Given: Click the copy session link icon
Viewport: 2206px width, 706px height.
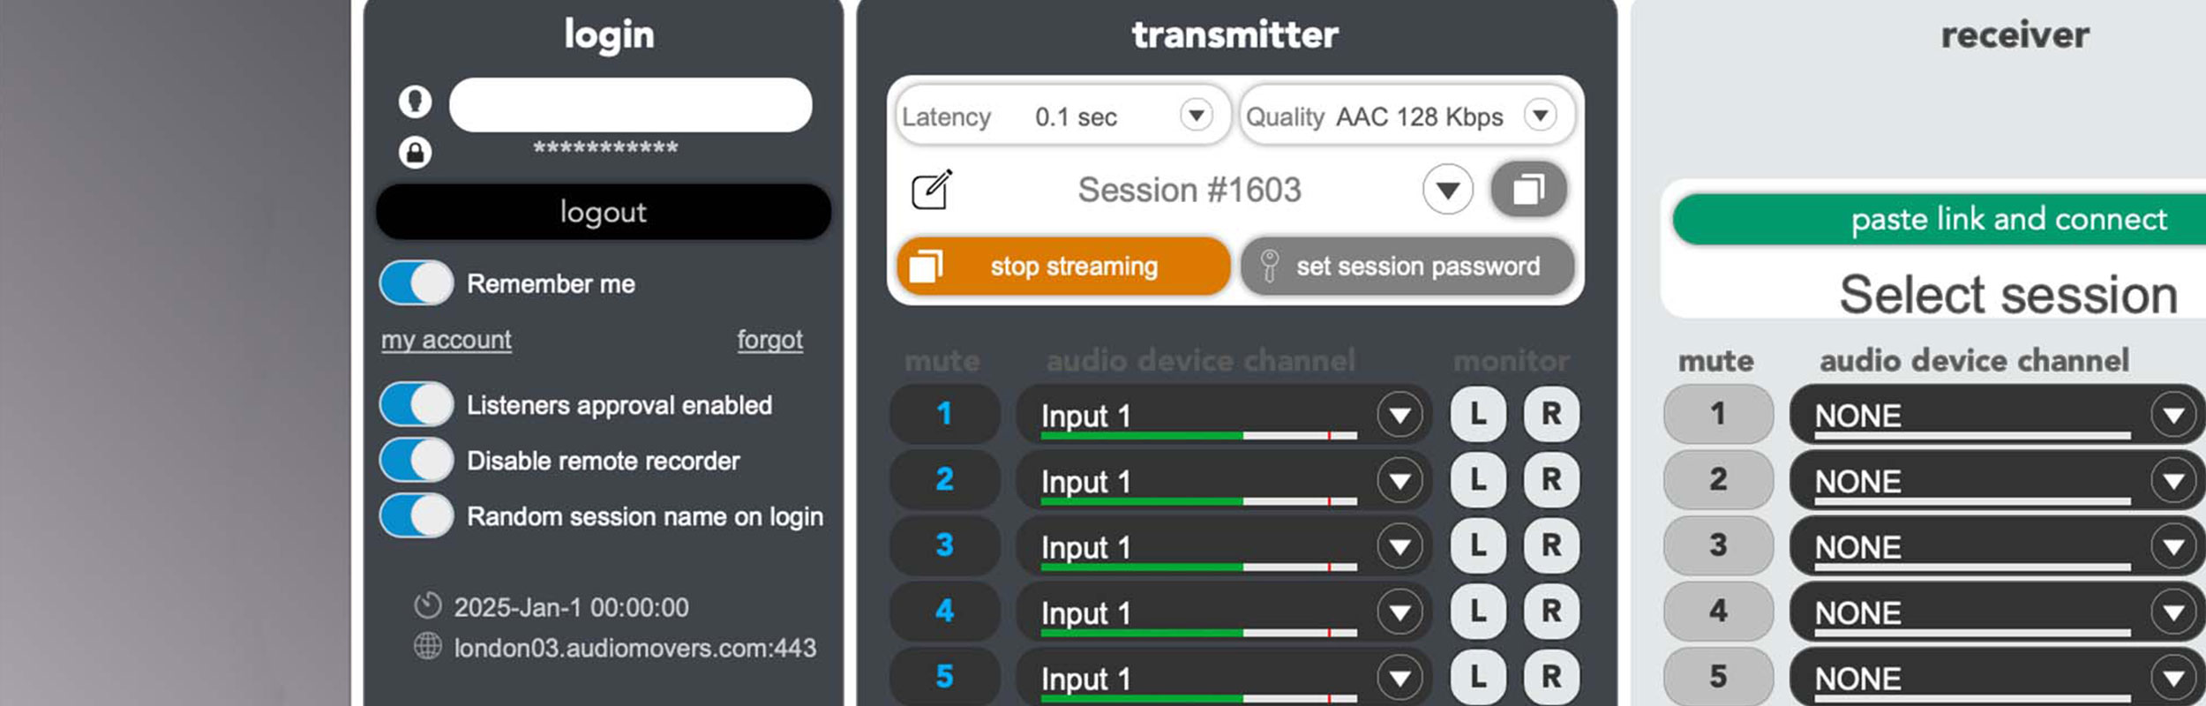Looking at the screenshot, I should pos(1528,189).
